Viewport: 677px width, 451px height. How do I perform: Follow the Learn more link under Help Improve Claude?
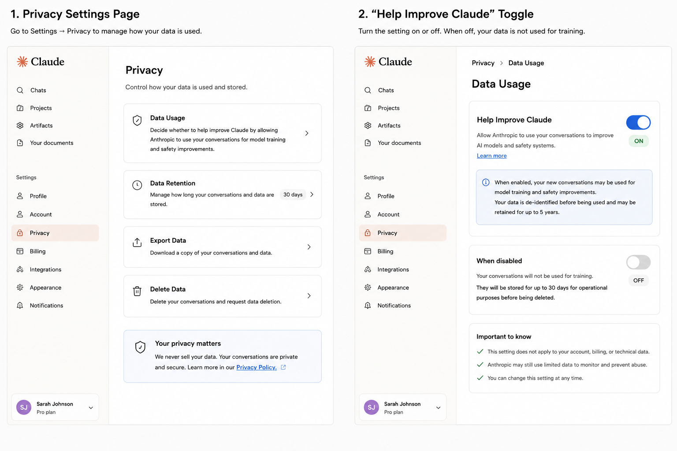tap(491, 156)
